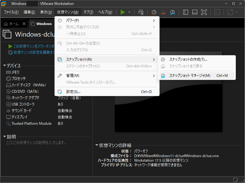Click the stretch guest toolbar icon
Screen dimensions: 245x183
coord(230,12)
